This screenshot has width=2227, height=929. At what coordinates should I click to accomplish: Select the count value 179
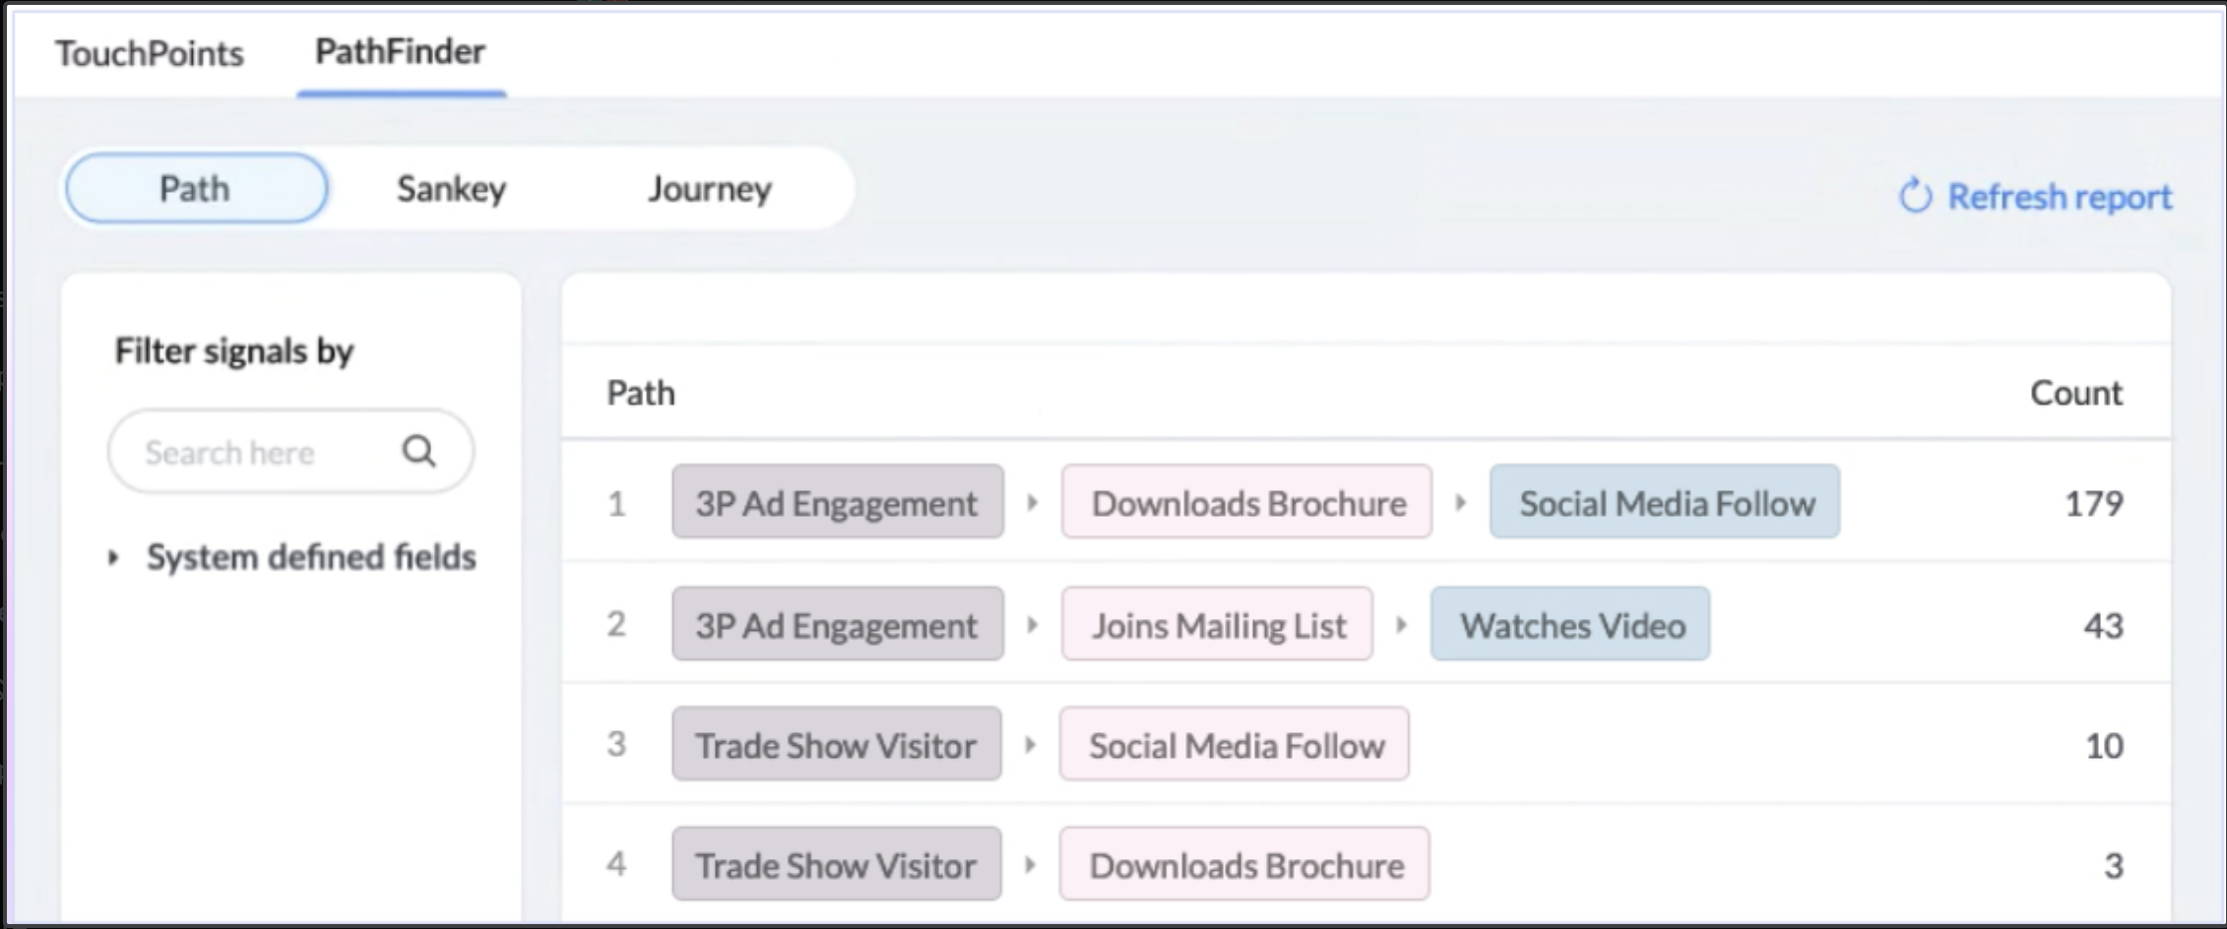pyautogui.click(x=2094, y=504)
